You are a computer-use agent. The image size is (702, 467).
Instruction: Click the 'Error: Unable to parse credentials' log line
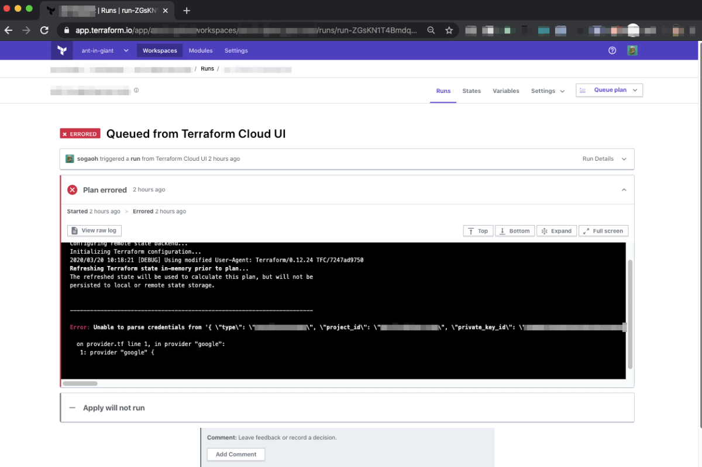click(x=348, y=327)
